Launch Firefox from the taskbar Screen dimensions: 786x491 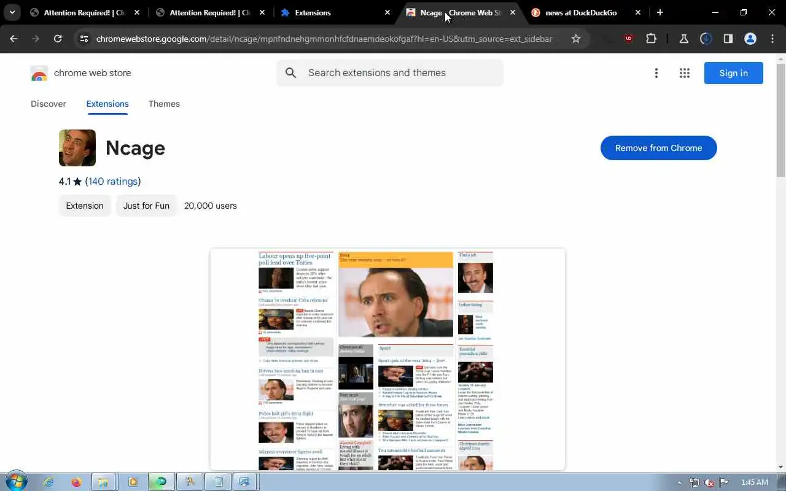(76, 482)
